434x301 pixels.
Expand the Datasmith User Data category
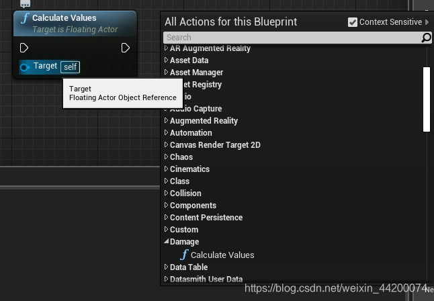click(166, 279)
